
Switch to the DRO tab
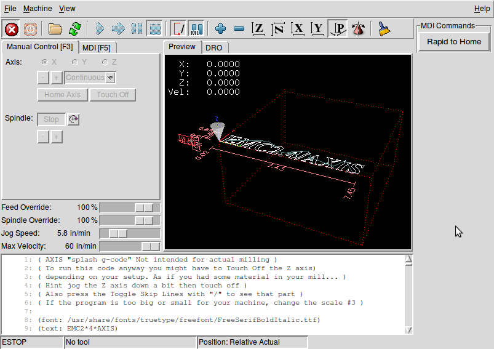pyautogui.click(x=214, y=47)
